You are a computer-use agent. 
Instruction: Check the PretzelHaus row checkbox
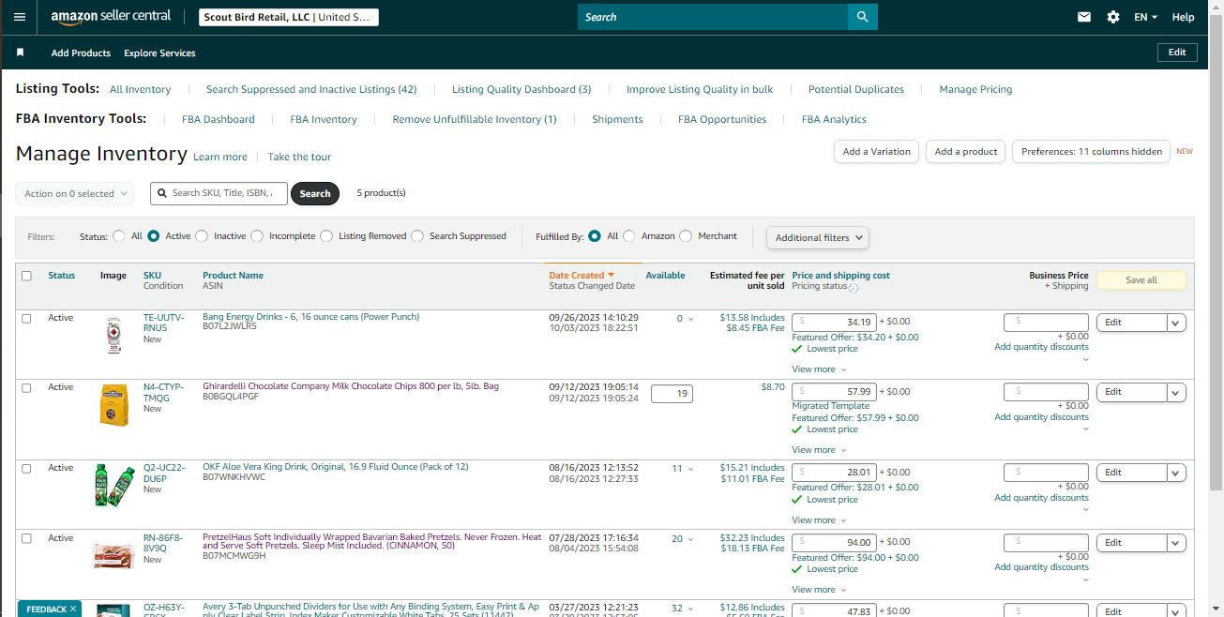[x=26, y=538]
